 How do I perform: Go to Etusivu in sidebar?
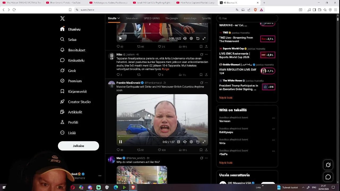coord(70,29)
